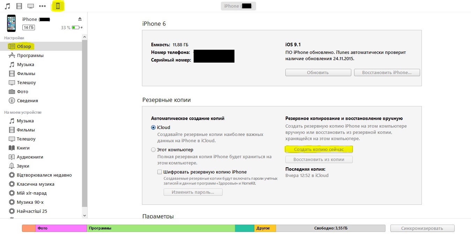471x242 pixels.
Task: Open the Music library icon in top toolbar
Action: 7,6
